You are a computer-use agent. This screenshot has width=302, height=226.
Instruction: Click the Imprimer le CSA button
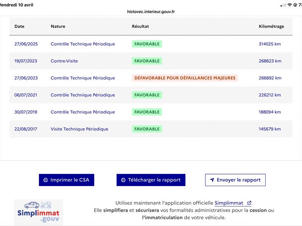[x=66, y=180]
